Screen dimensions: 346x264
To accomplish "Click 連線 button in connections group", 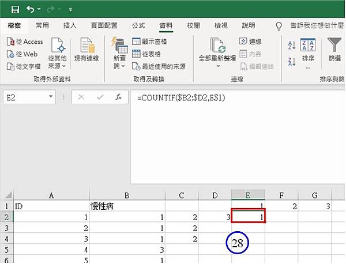I will click(250, 42).
